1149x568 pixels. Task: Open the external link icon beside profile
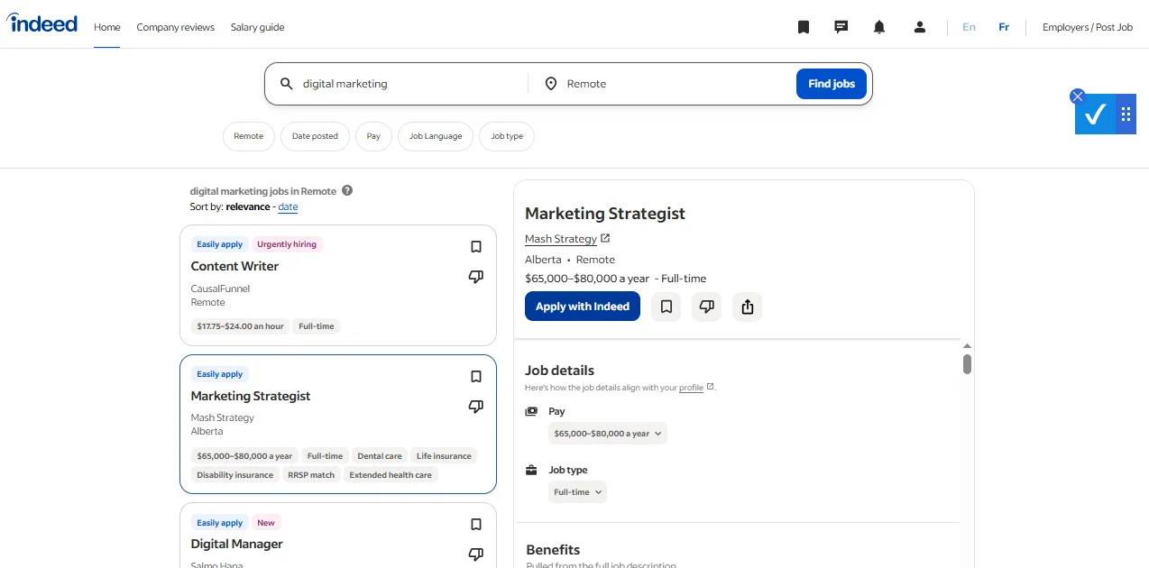pyautogui.click(x=711, y=387)
